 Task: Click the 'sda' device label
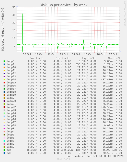pyautogui.click(x=9, y=150)
